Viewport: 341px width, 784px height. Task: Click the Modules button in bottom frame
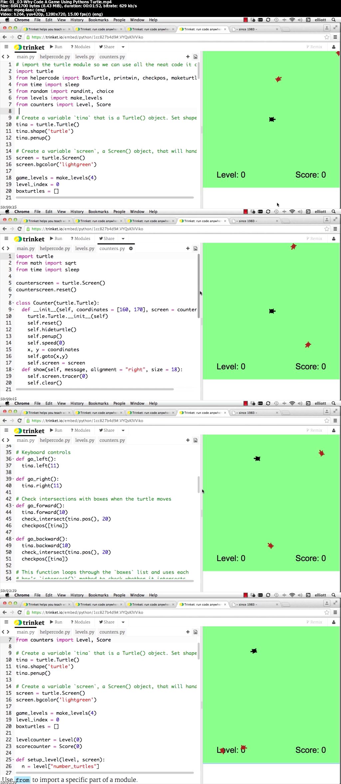(x=80, y=622)
